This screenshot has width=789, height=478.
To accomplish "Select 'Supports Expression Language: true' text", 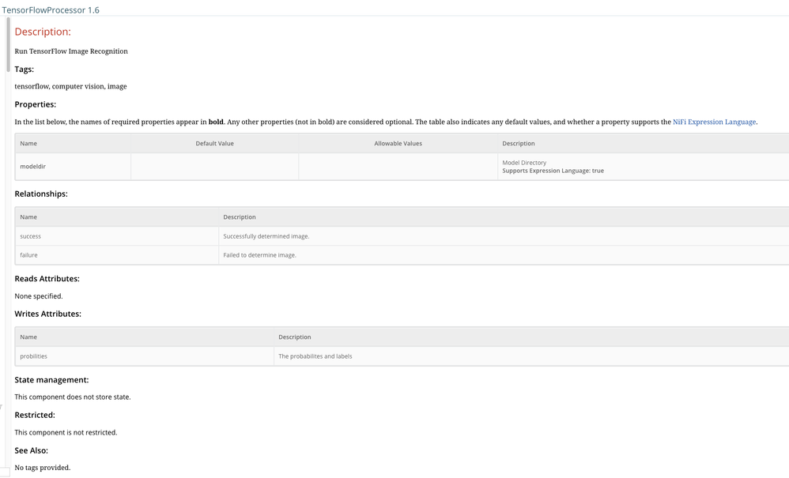I will click(x=553, y=171).
